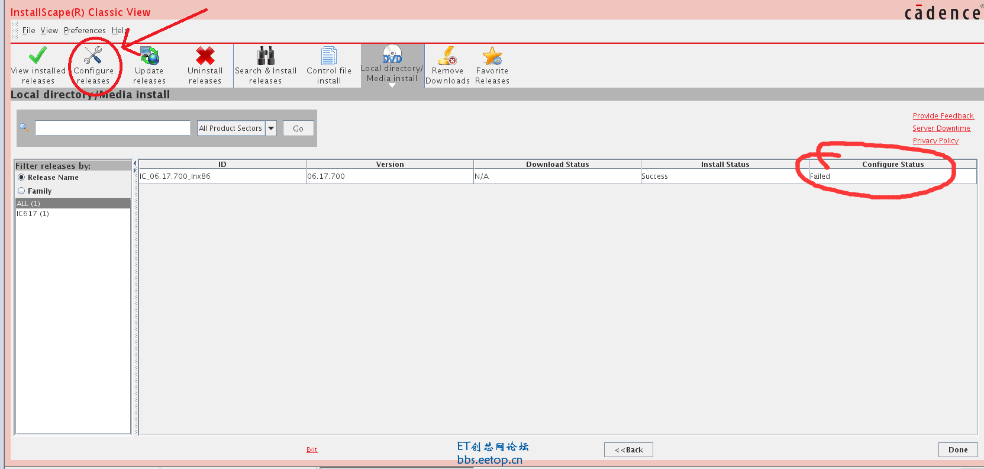Open the Help menu
This screenshot has width=984, height=469.
(x=120, y=30)
